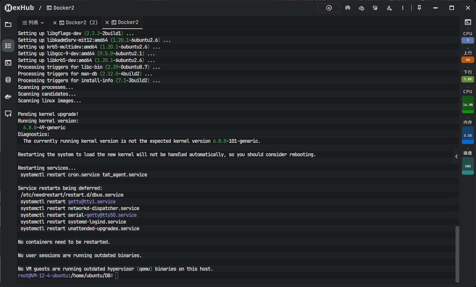Screen dimensions: 476x287
Task: Click the terminal icon in right panel
Action: coord(468,22)
